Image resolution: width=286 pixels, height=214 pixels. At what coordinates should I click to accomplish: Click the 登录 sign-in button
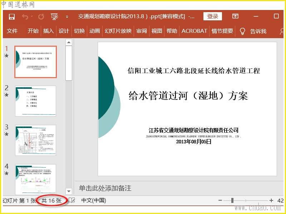(x=213, y=16)
